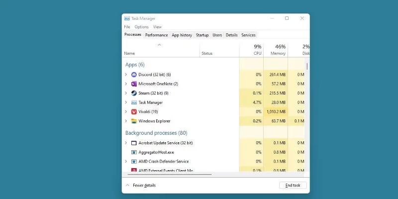Screen dimensions: 398x199
Task: Click OneNote's 57.2 MB memory value
Action: (279, 84)
